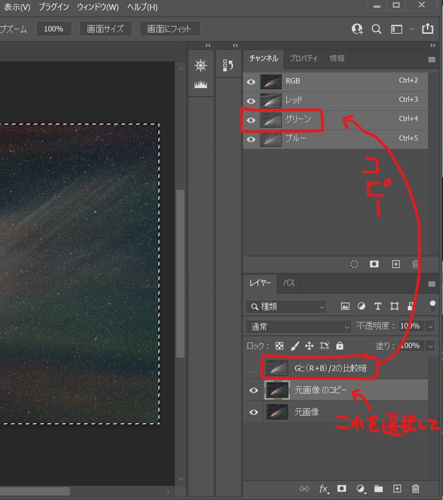Viewport: 443px width, 500px height.
Task: Hide the グリーン channel eye
Action: click(251, 120)
